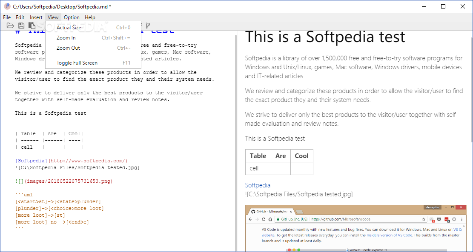
Task: Choose Actual Size from the View menu
Action: (93, 28)
